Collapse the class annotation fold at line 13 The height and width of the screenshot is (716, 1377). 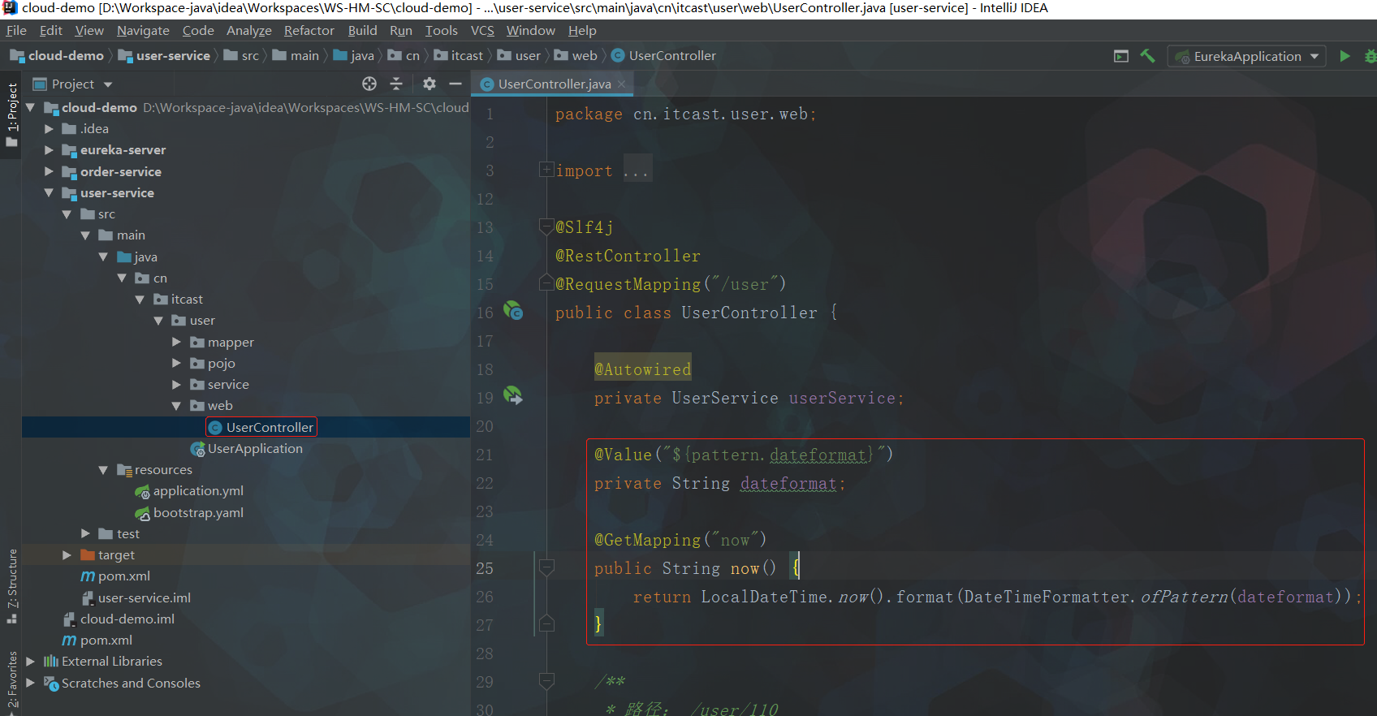pyautogui.click(x=546, y=226)
